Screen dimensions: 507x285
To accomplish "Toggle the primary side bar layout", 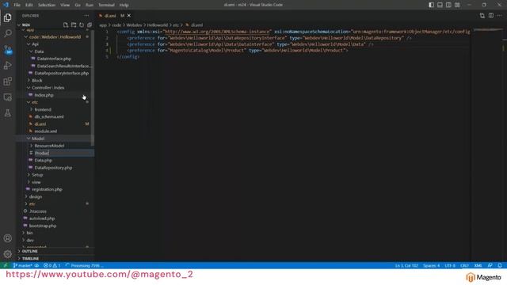I will pos(431,5).
